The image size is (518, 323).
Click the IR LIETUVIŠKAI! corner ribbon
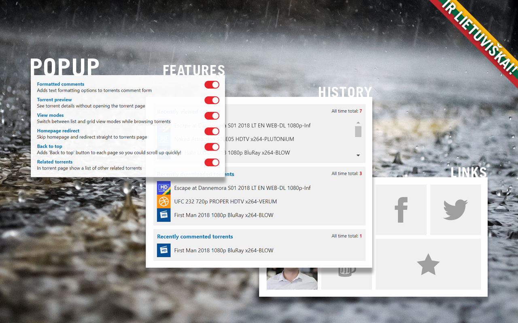coord(480,38)
